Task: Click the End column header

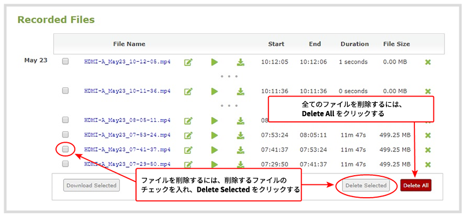Action: point(315,44)
